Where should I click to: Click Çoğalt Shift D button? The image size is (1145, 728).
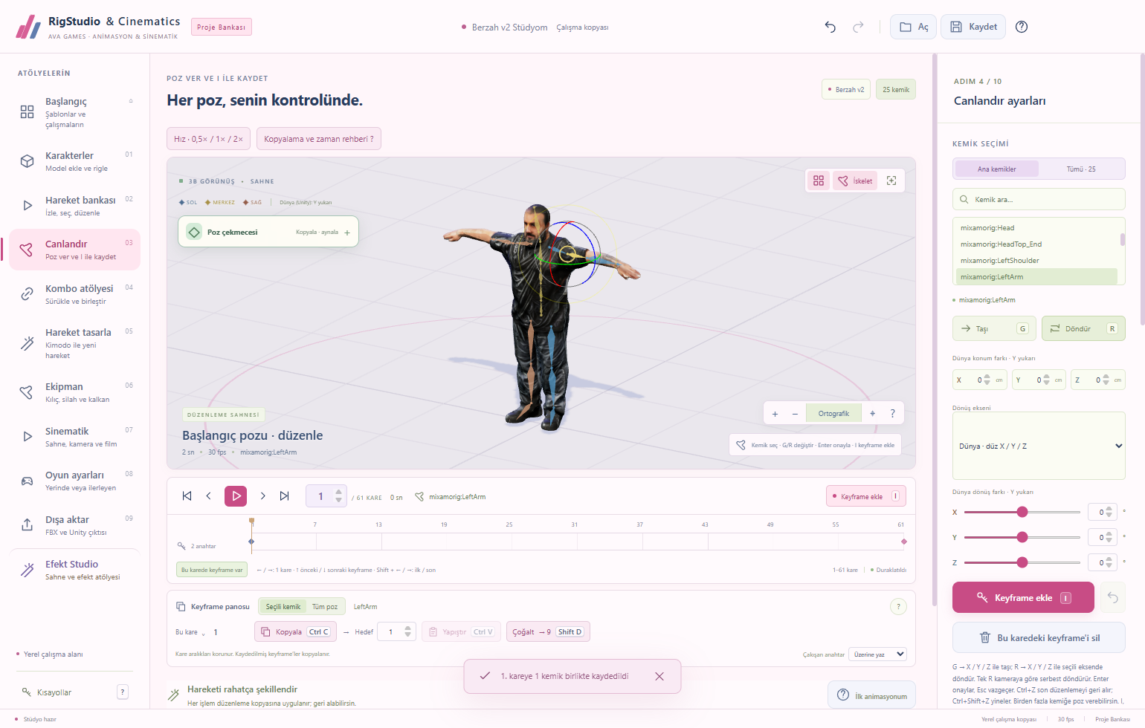(549, 632)
